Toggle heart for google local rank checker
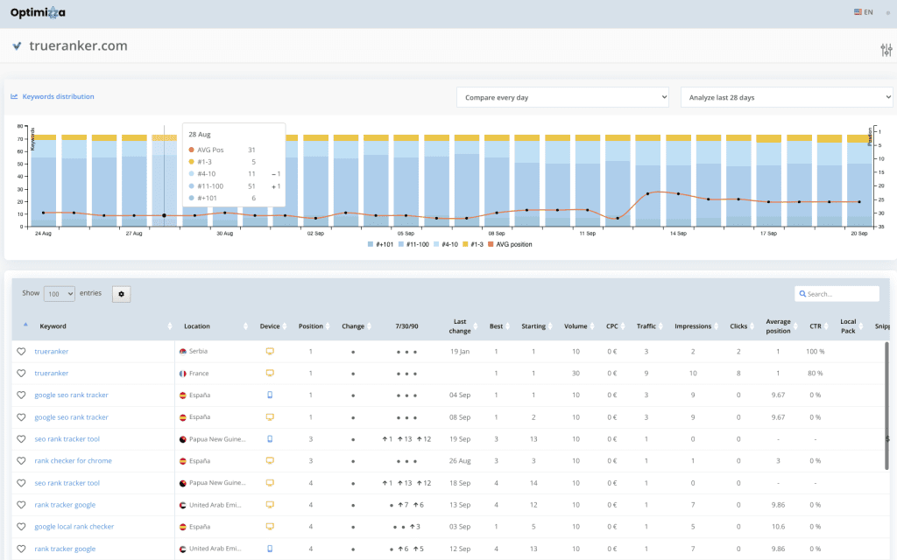This screenshot has height=560, width=897. point(21,527)
